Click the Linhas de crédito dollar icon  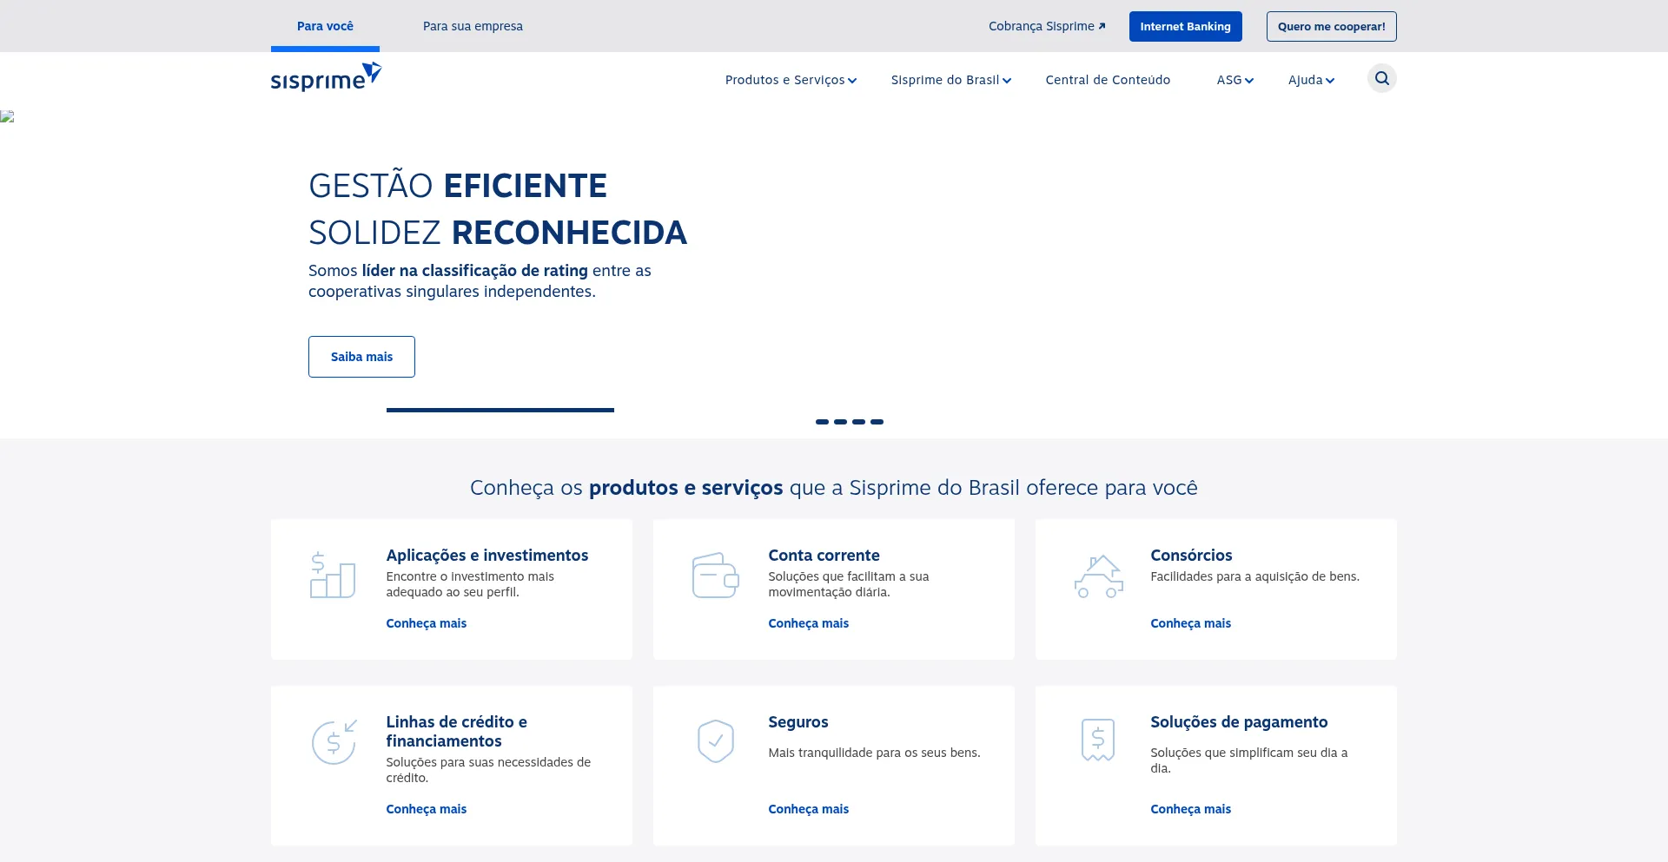334,742
